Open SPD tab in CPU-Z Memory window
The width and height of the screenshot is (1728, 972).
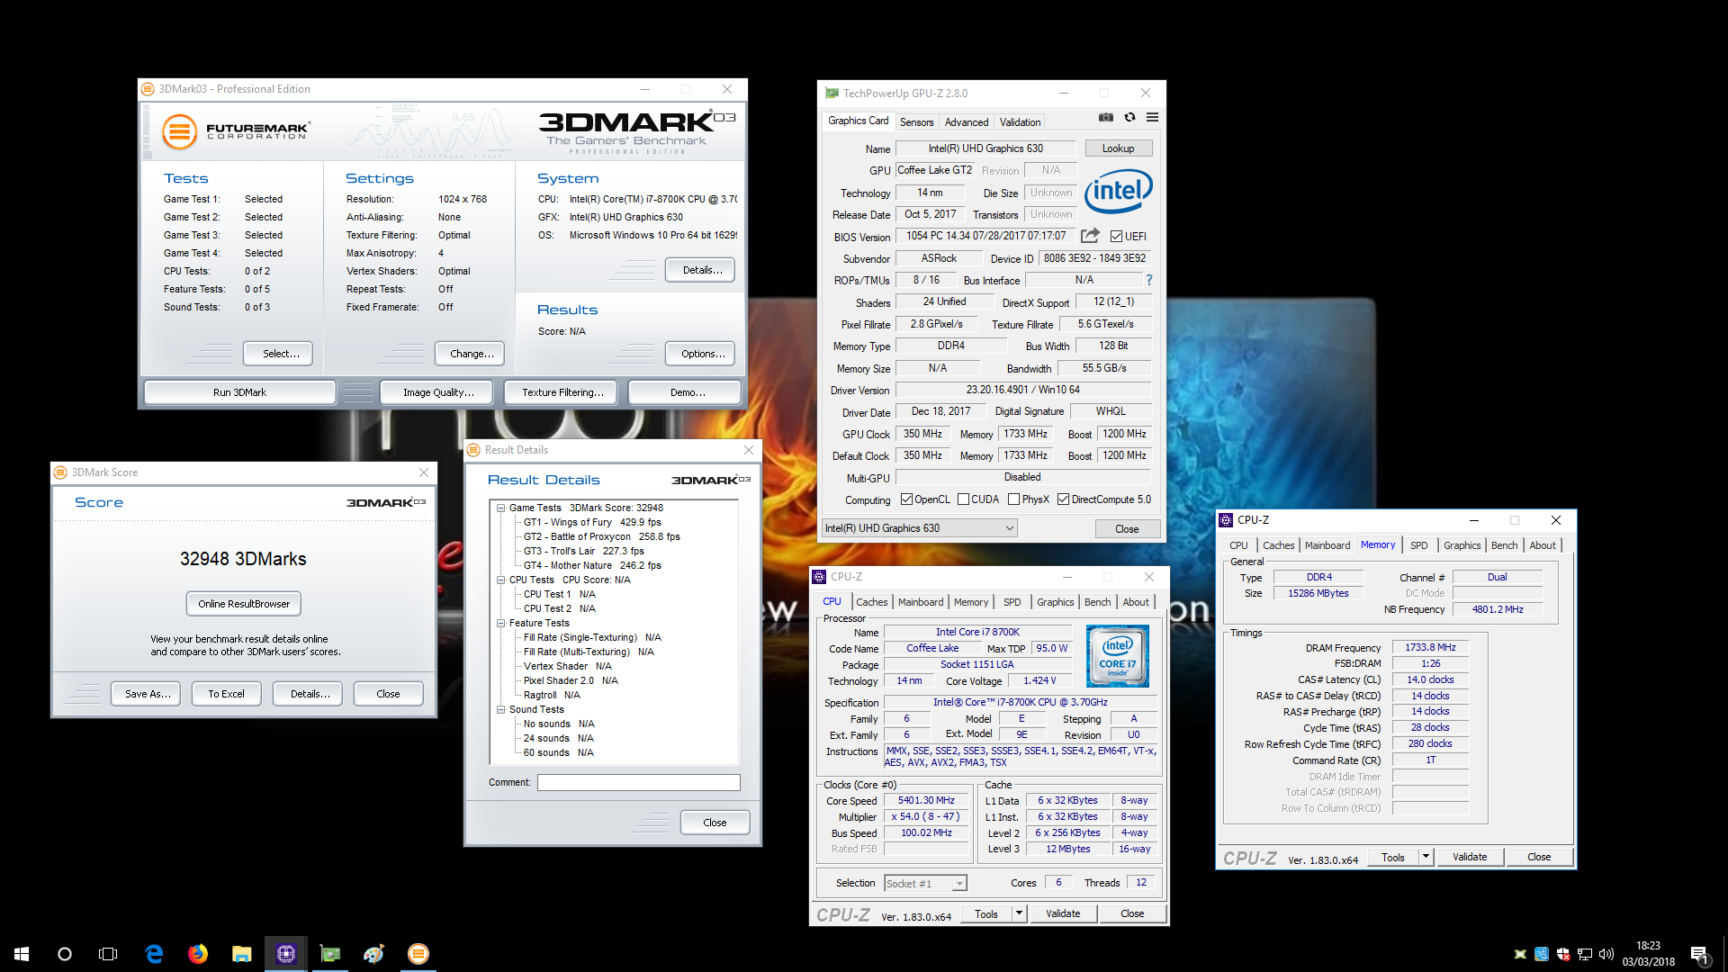click(1418, 545)
